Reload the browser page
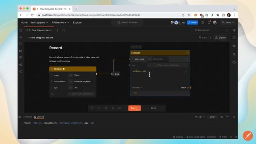This screenshot has width=256, height=144. pyautogui.click(x=32, y=15)
